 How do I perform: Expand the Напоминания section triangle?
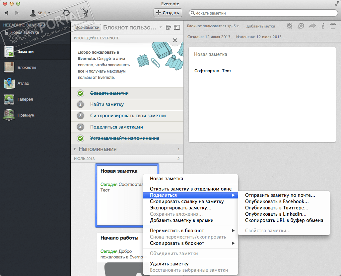pyautogui.click(x=75, y=149)
